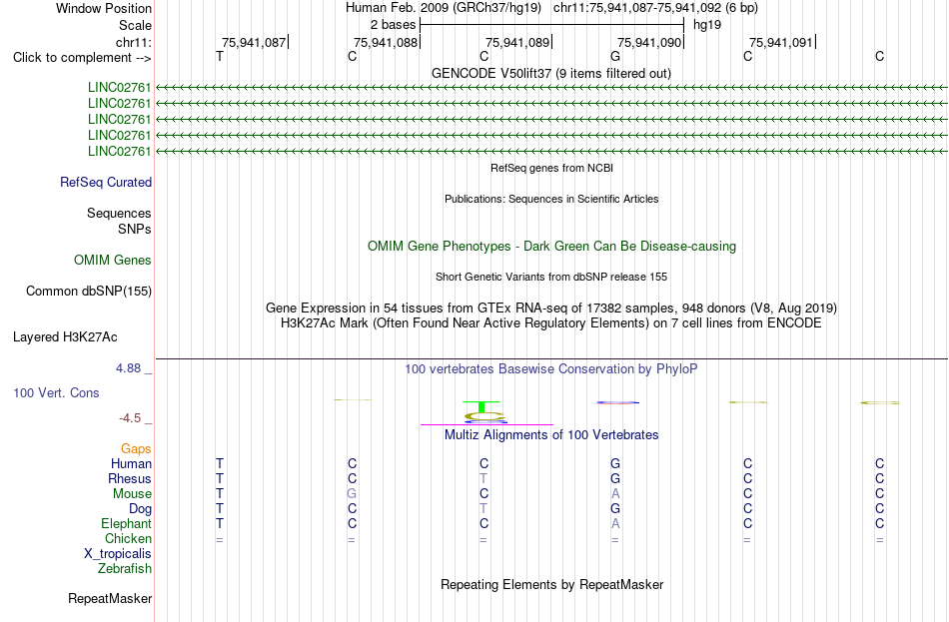Click the faded A in the Mouse row
The height and width of the screenshot is (622, 949).
[x=615, y=494]
